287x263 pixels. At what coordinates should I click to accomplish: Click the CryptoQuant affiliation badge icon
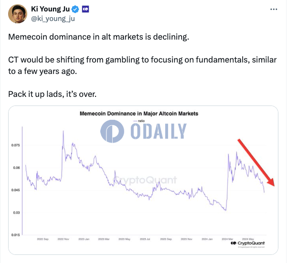pyautogui.click(x=85, y=9)
